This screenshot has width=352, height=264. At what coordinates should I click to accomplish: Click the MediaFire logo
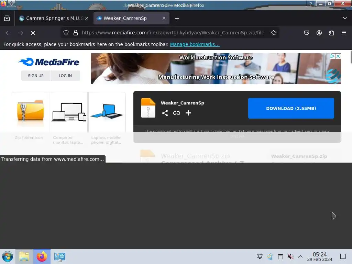click(49, 62)
